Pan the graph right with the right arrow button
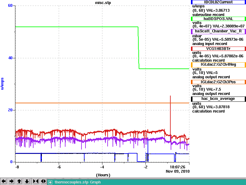 pos(11,181)
